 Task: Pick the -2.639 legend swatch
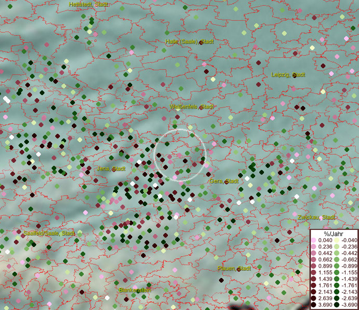click(337, 298)
